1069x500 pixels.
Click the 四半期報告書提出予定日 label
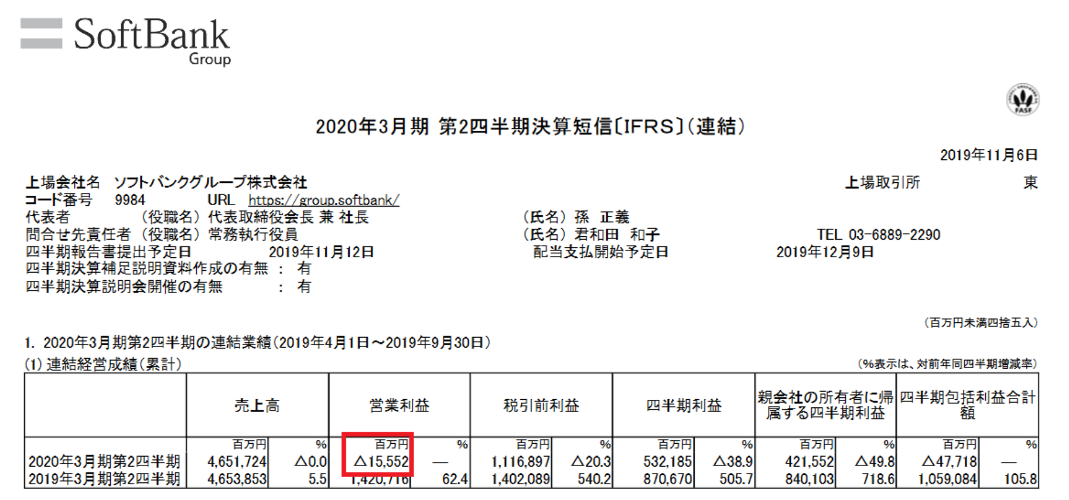[108, 252]
